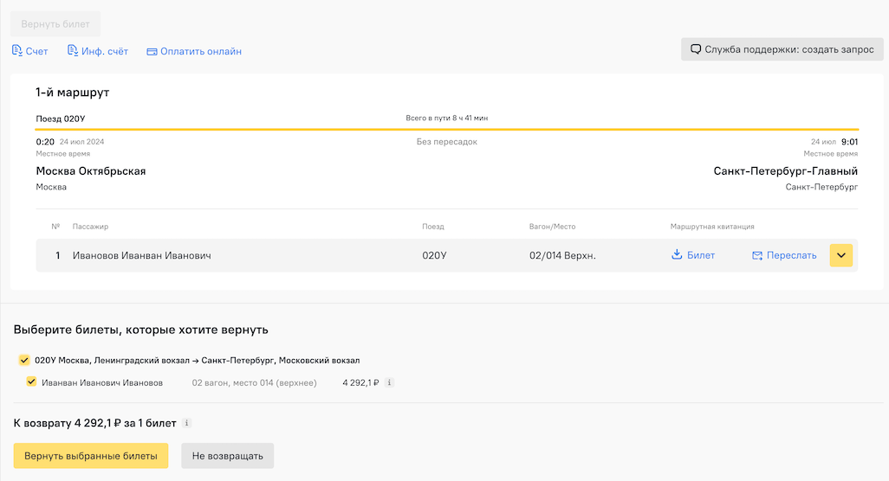This screenshot has height=481, width=889.
Task: Click arrival station Санкт-Петербург-Главный
Action: coord(785,171)
